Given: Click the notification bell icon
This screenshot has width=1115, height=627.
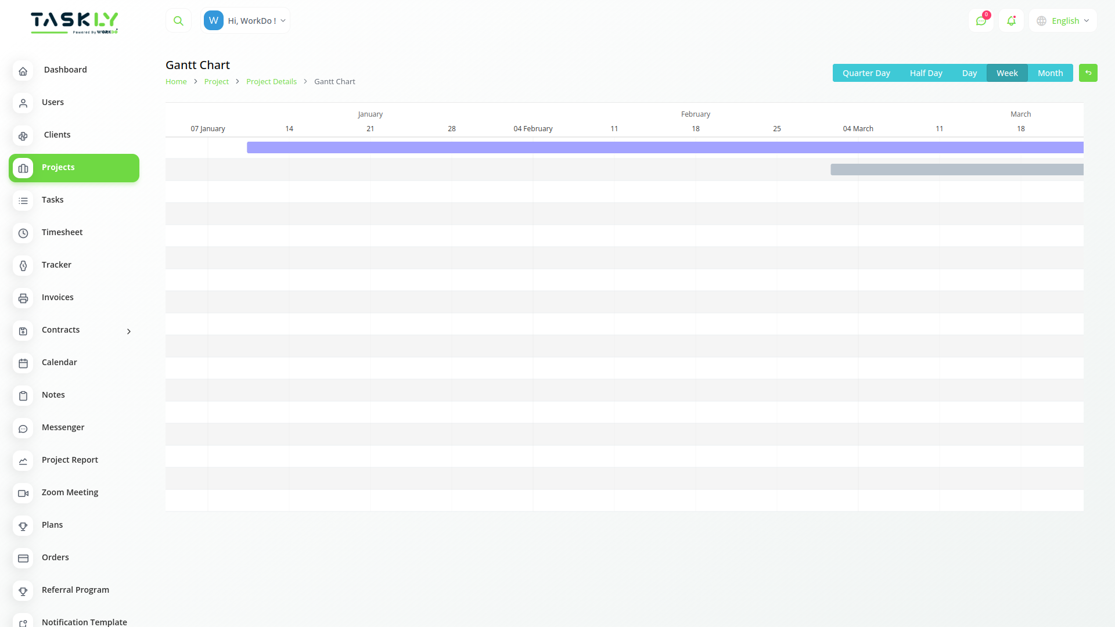Looking at the screenshot, I should coord(1012,20).
